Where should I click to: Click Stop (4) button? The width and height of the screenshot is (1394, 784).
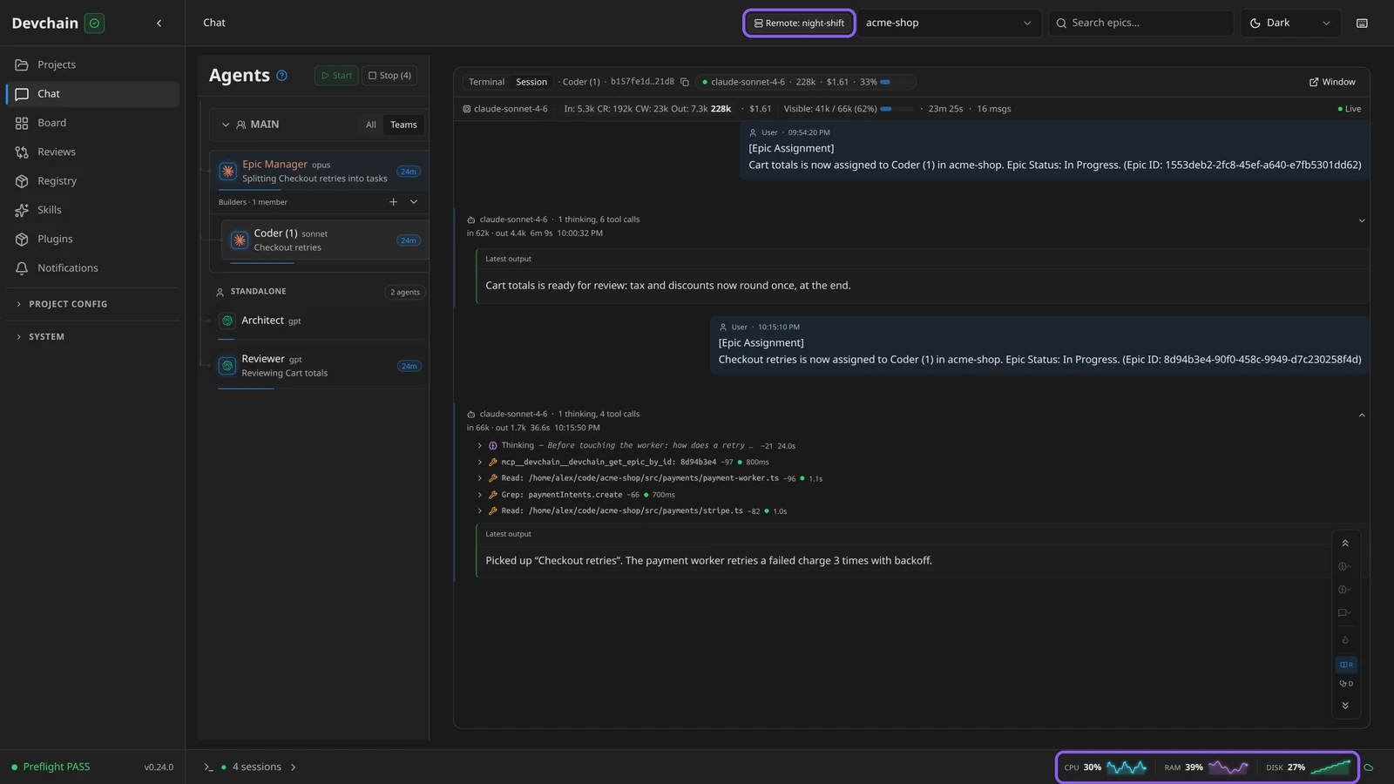(x=389, y=76)
